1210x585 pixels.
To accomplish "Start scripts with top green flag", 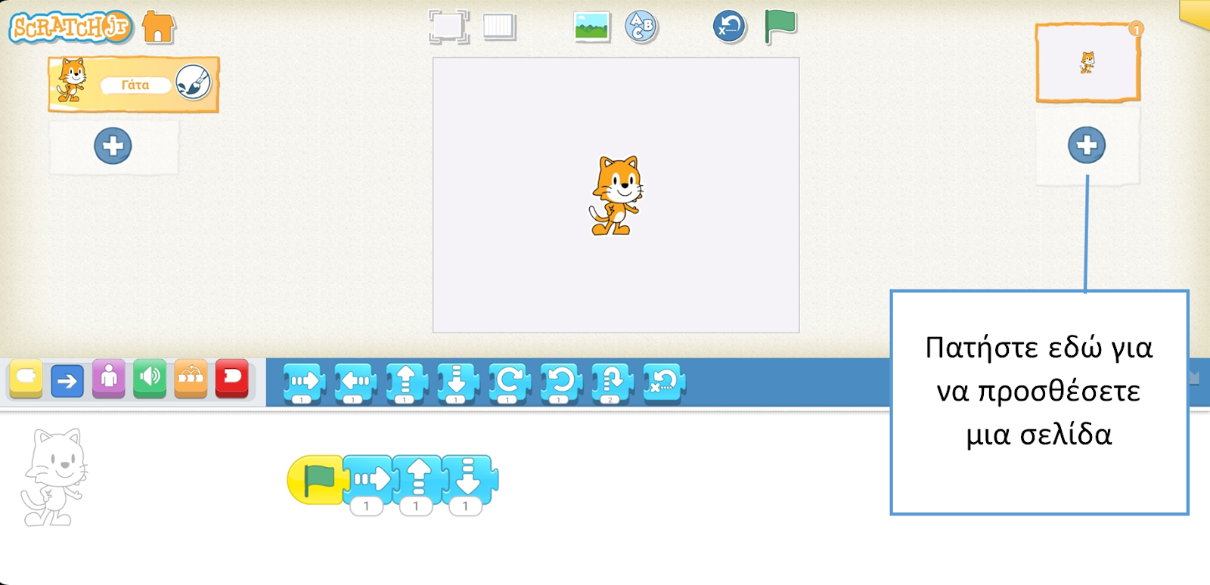I will 780,26.
